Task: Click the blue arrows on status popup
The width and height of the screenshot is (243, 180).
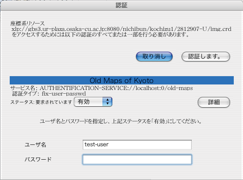Action: (107, 102)
